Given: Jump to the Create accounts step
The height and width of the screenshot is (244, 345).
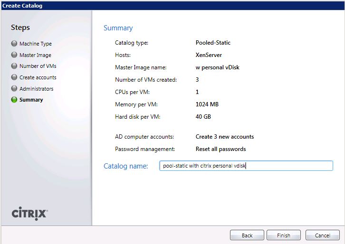Looking at the screenshot, I should click(x=38, y=77).
